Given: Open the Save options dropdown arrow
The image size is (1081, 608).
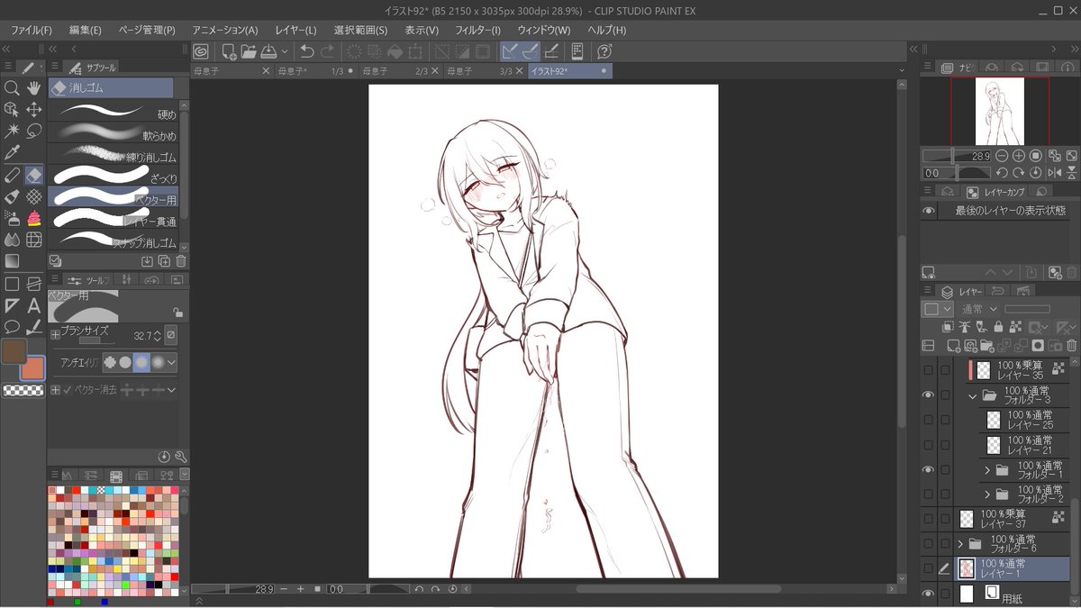Looking at the screenshot, I should tap(285, 51).
